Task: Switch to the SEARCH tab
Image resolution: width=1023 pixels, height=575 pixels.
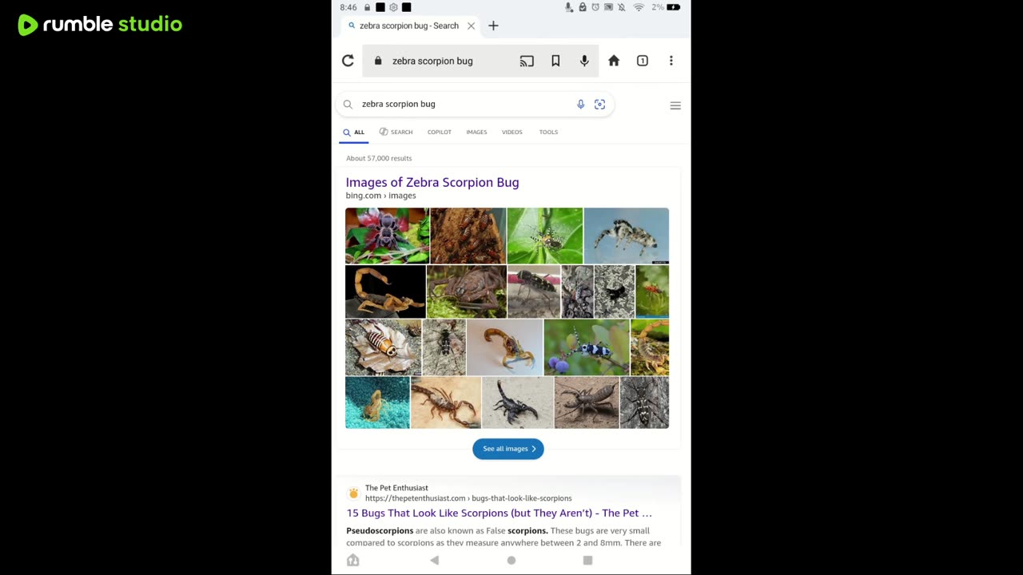Action: [396, 132]
